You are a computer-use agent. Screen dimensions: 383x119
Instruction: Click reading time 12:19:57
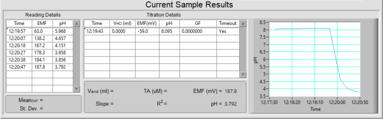[x=19, y=31]
